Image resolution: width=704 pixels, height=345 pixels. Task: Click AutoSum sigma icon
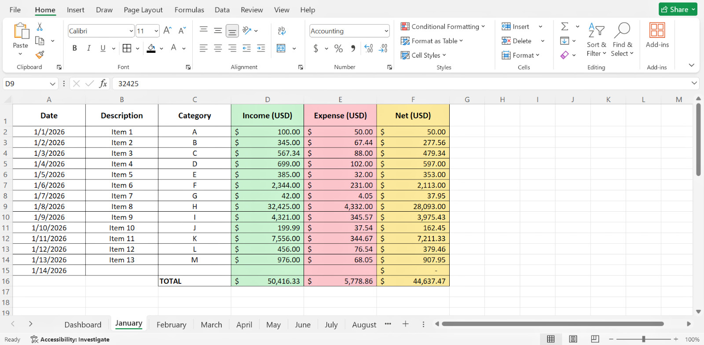click(x=565, y=26)
